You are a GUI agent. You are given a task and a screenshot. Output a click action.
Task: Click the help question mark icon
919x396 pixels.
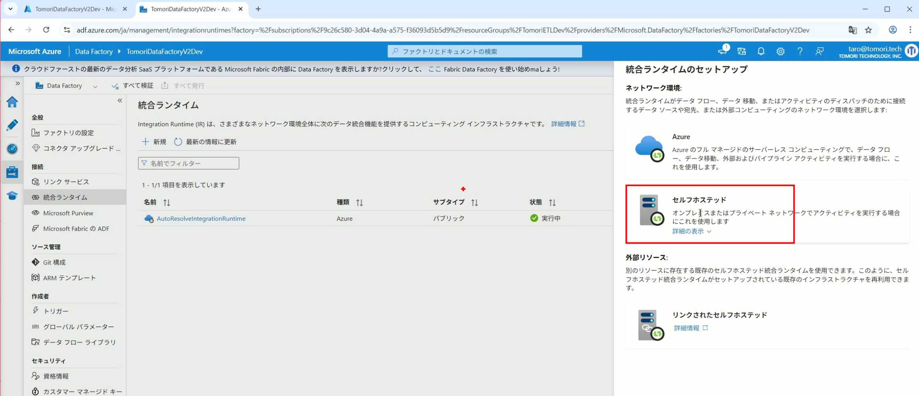pyautogui.click(x=799, y=51)
